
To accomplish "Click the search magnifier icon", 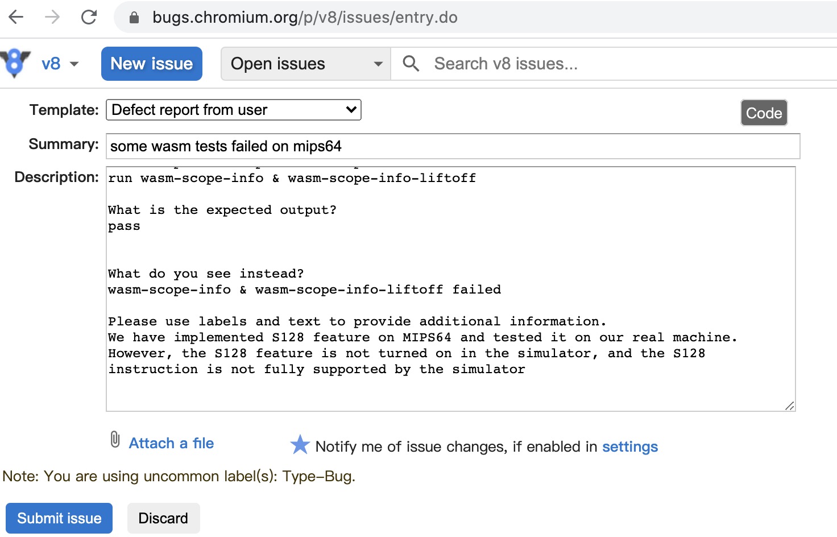I will (x=411, y=64).
